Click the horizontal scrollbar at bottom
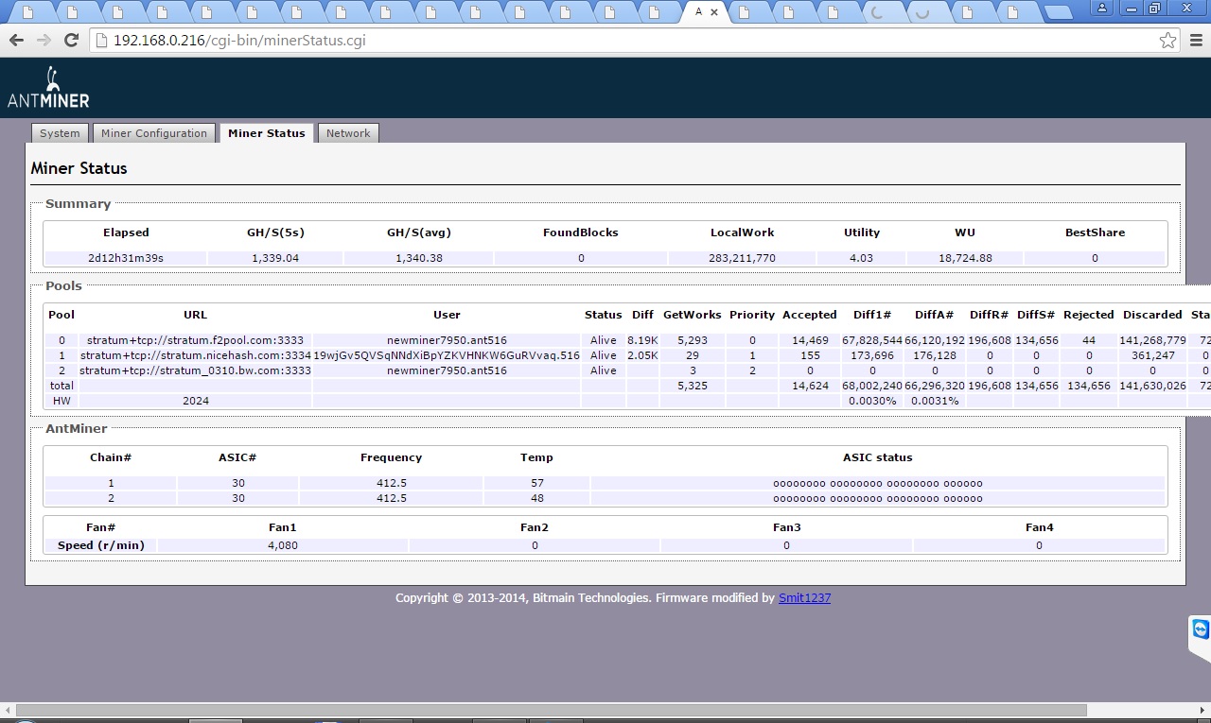The height and width of the screenshot is (723, 1211). point(551,710)
